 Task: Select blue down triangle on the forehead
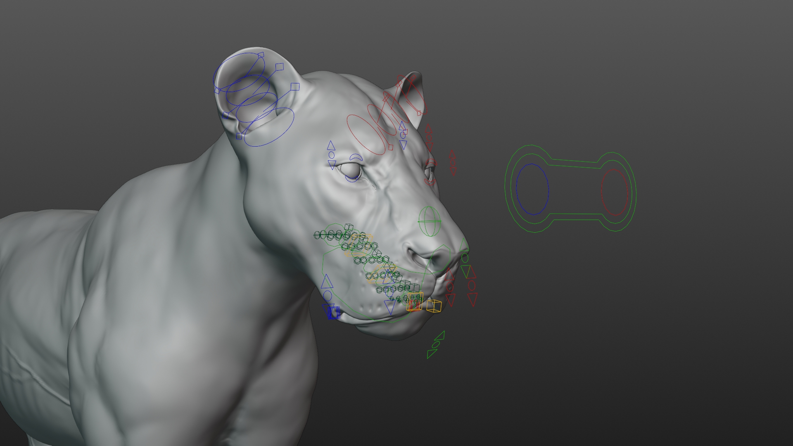pos(404,145)
